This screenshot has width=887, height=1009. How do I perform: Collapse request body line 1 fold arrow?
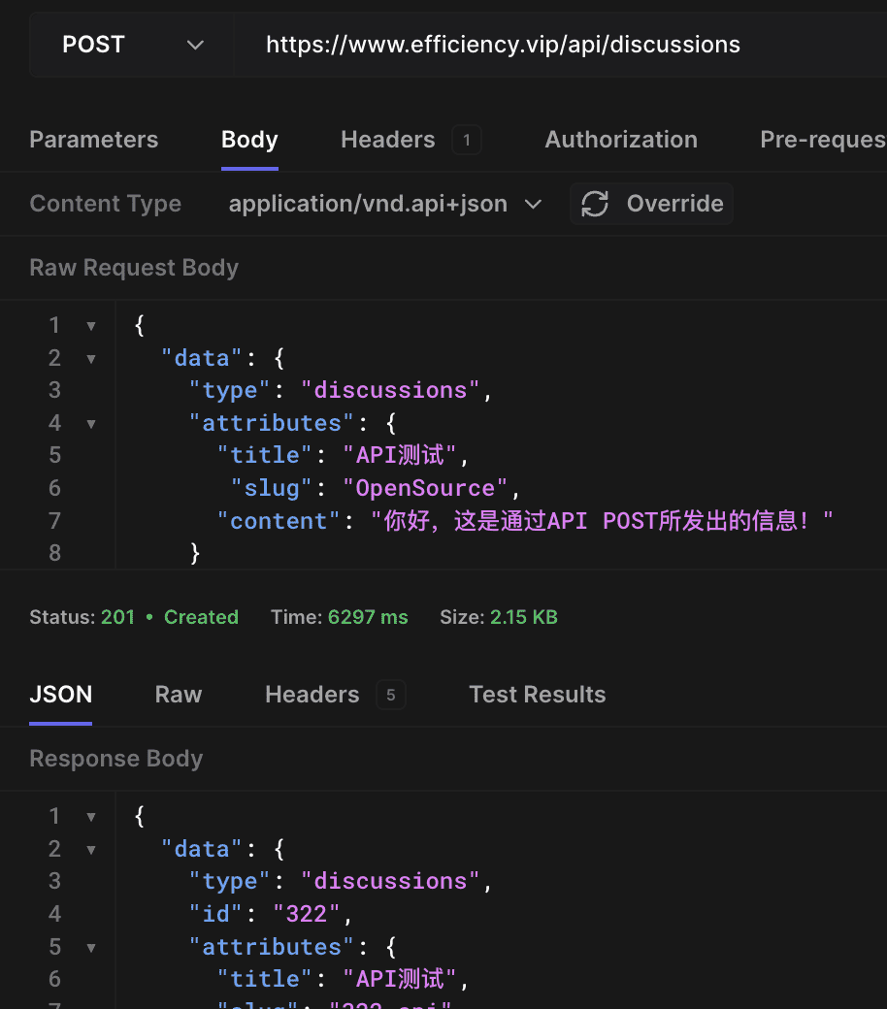coord(91,326)
